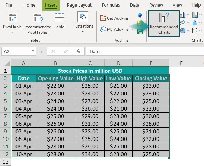This screenshot has height=166, width=204.
Task: Click the $35.00 high value cell
Action: [90, 139]
